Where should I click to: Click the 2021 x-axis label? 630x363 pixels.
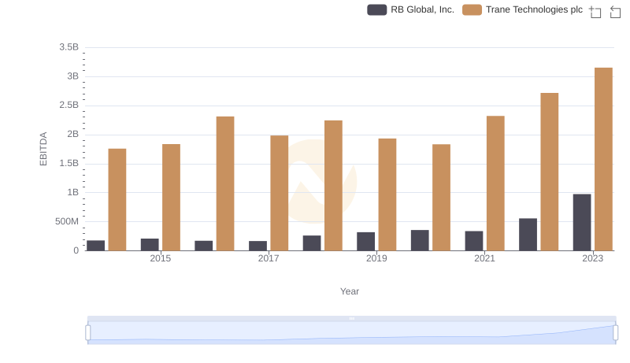tap(484, 258)
